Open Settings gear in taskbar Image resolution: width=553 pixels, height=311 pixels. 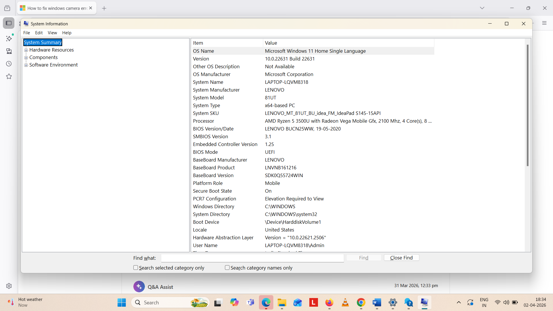click(x=393, y=303)
